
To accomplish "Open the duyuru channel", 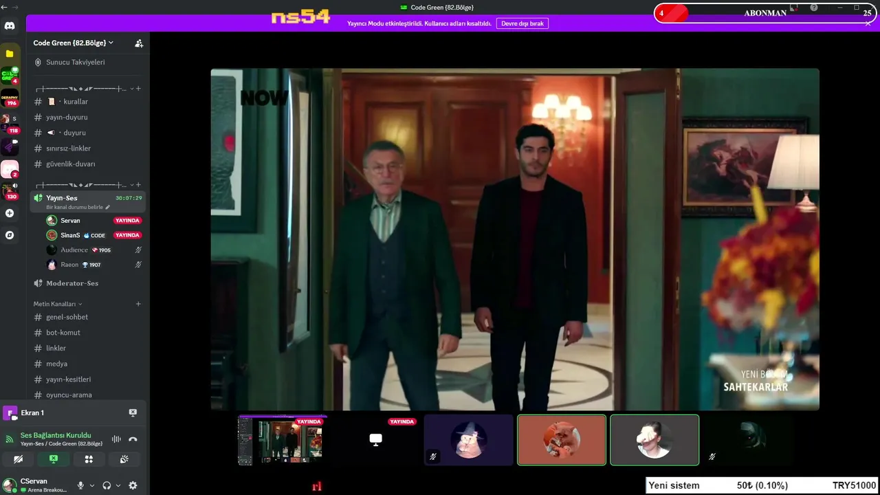I will pyautogui.click(x=89, y=133).
